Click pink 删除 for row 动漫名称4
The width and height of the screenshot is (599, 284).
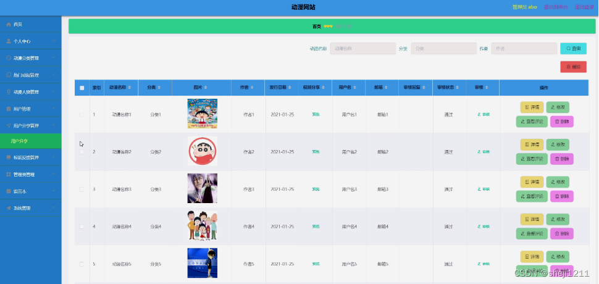click(x=562, y=233)
